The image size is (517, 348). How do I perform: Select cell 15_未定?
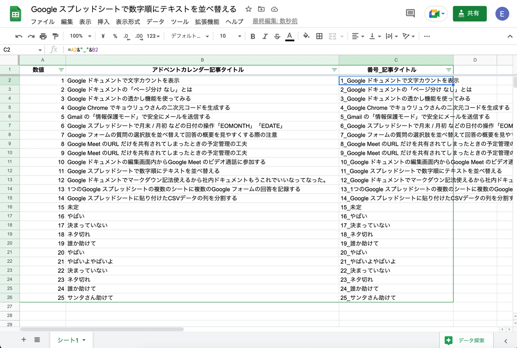click(396, 207)
